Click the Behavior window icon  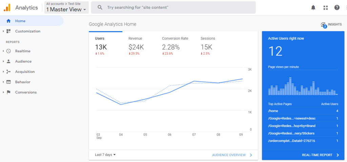(8, 82)
